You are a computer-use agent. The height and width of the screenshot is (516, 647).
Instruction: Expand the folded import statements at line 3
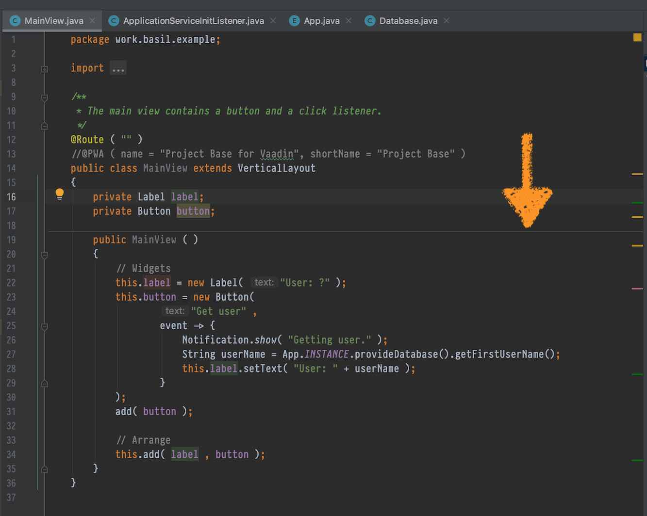tap(44, 68)
